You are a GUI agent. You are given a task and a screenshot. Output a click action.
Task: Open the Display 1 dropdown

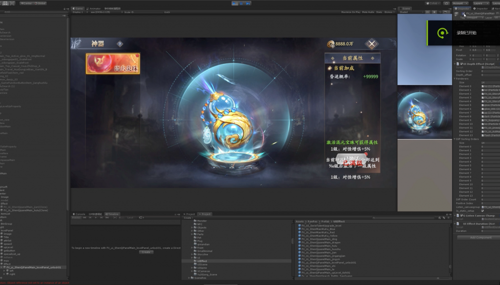tap(80, 12)
